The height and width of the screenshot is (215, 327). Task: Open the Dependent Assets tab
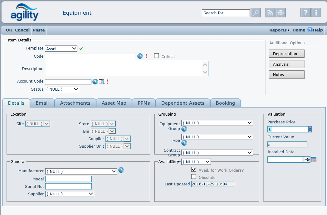click(183, 103)
